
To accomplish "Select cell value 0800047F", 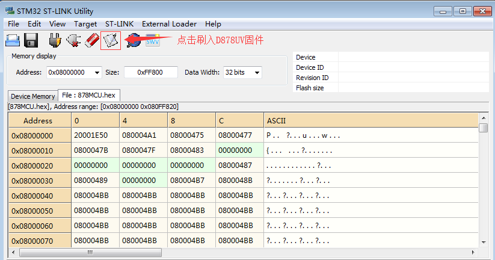I will 144,150.
